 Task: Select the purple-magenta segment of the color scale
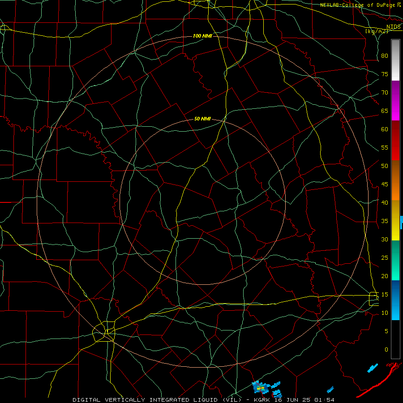pyautogui.click(x=395, y=101)
